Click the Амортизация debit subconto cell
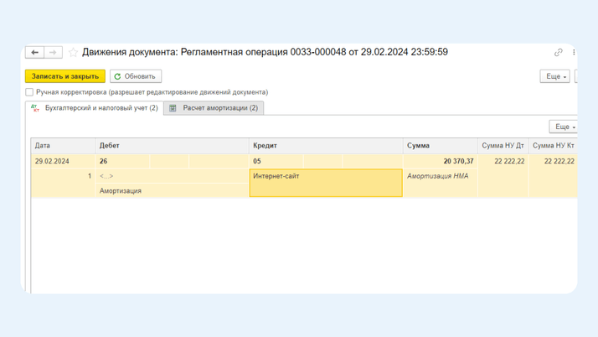598x337 pixels. pyautogui.click(x=172, y=190)
